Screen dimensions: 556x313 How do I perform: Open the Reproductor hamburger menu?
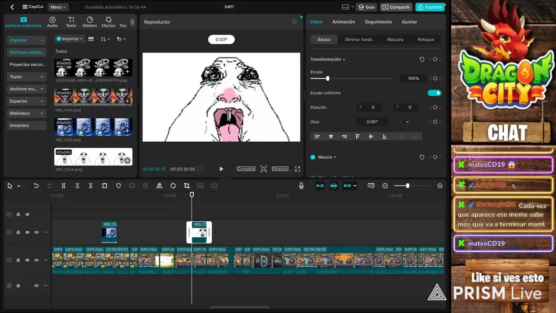coord(295,22)
